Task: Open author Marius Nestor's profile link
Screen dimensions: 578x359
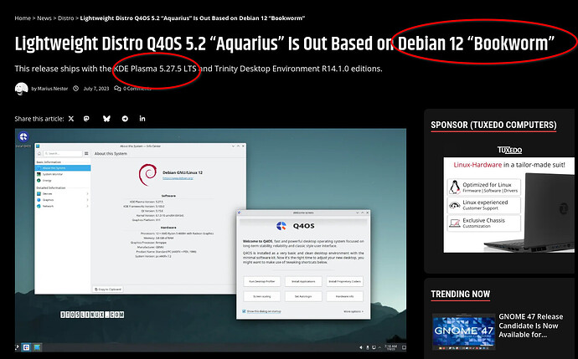Action: point(53,89)
